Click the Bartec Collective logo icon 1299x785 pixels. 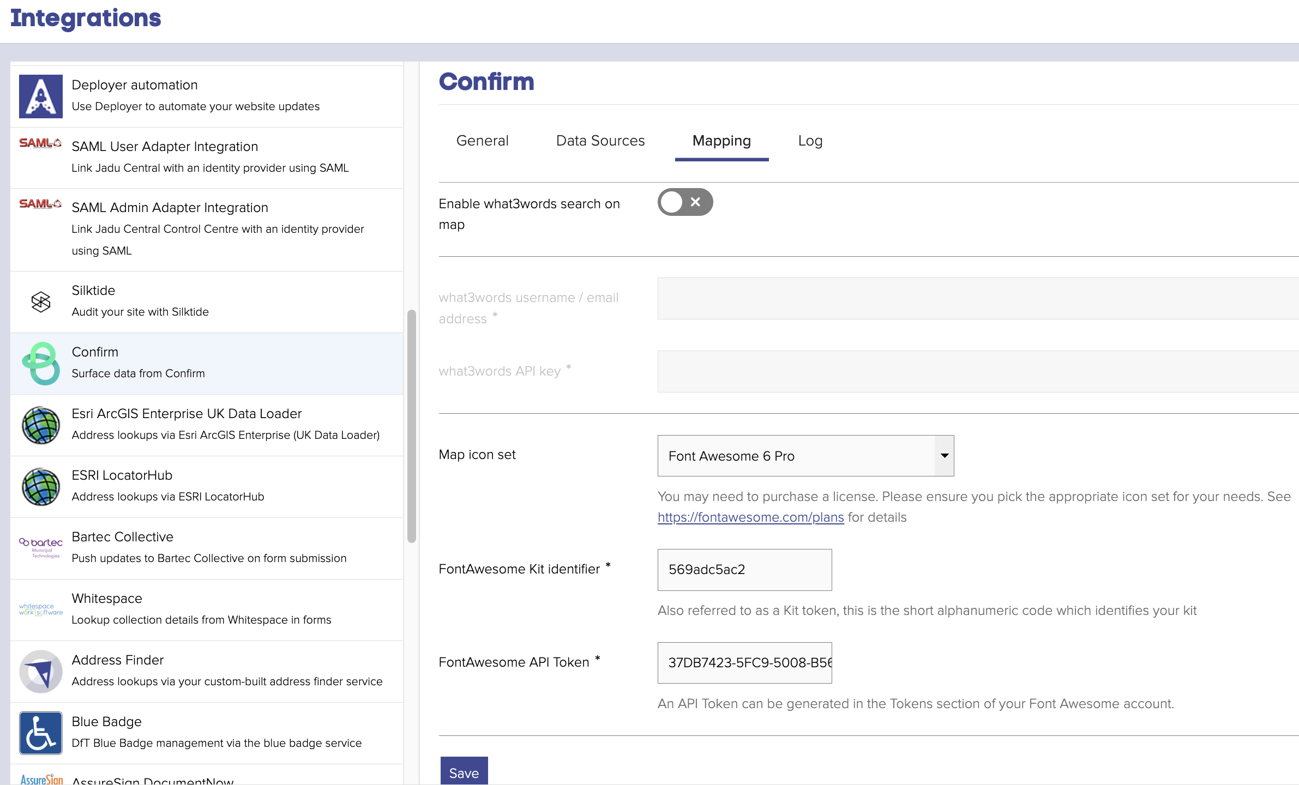(x=41, y=548)
